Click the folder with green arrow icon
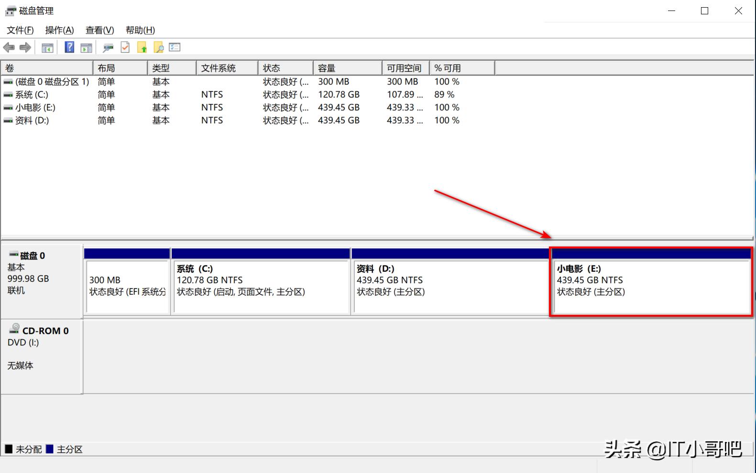Screen dimensions: 756x473 pos(142,47)
